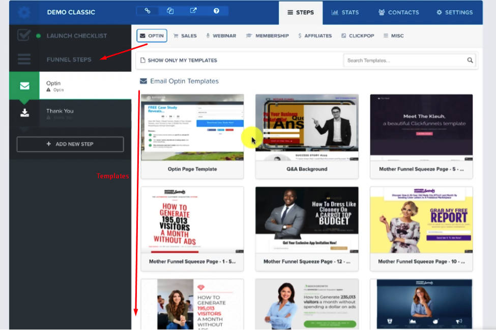Choose Mother Funnel Squeeze Page 12 thumbnail

click(x=307, y=220)
